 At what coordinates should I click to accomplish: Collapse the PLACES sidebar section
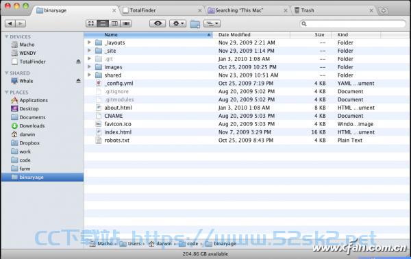[x=7, y=92]
